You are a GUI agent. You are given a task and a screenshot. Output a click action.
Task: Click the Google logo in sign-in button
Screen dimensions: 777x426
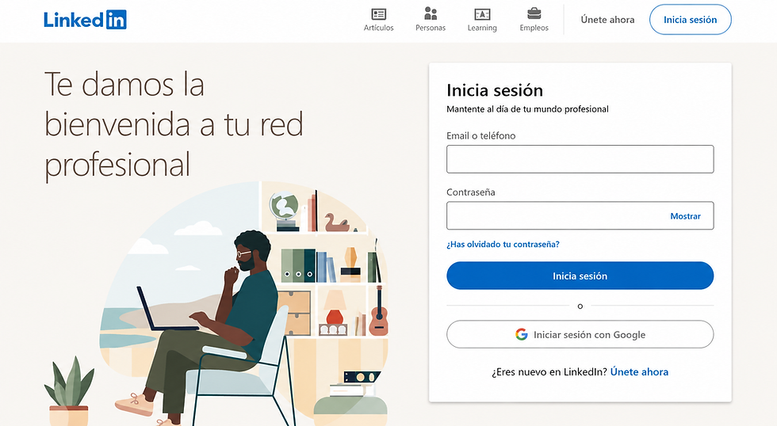click(522, 334)
